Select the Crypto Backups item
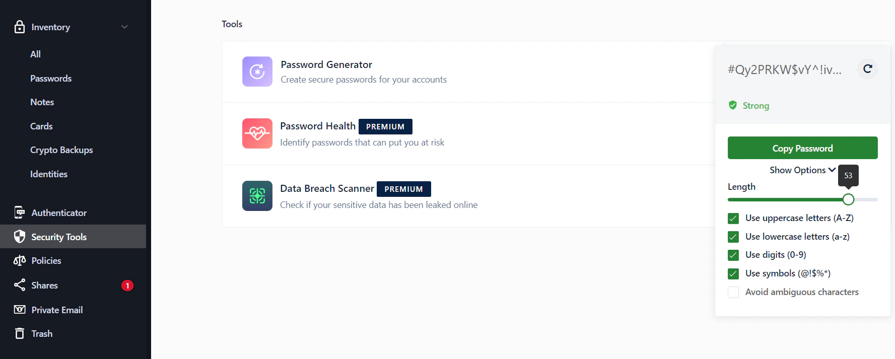The image size is (895, 359). coord(61,150)
